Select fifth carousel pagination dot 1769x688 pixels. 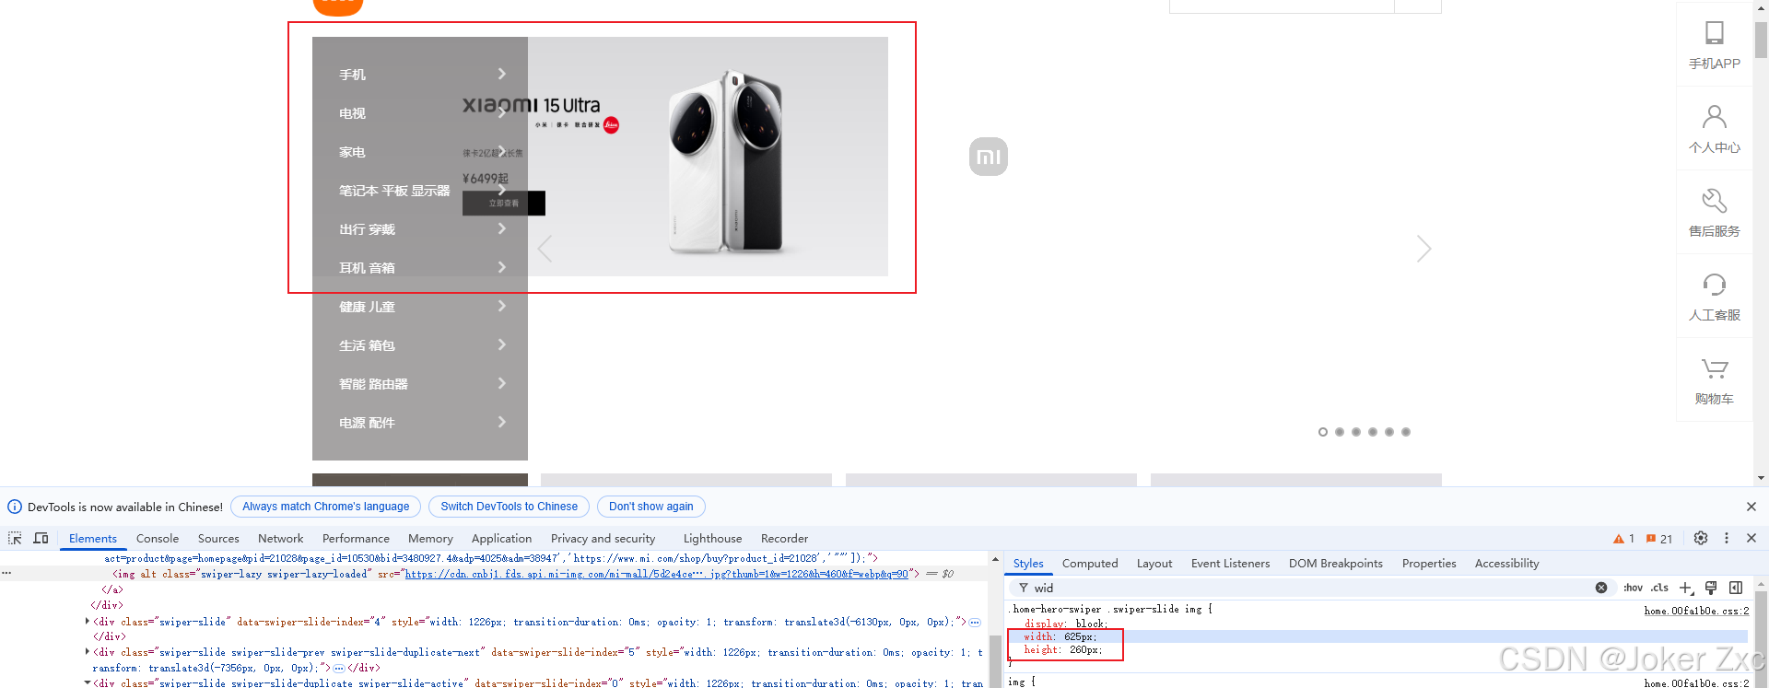[1389, 432]
